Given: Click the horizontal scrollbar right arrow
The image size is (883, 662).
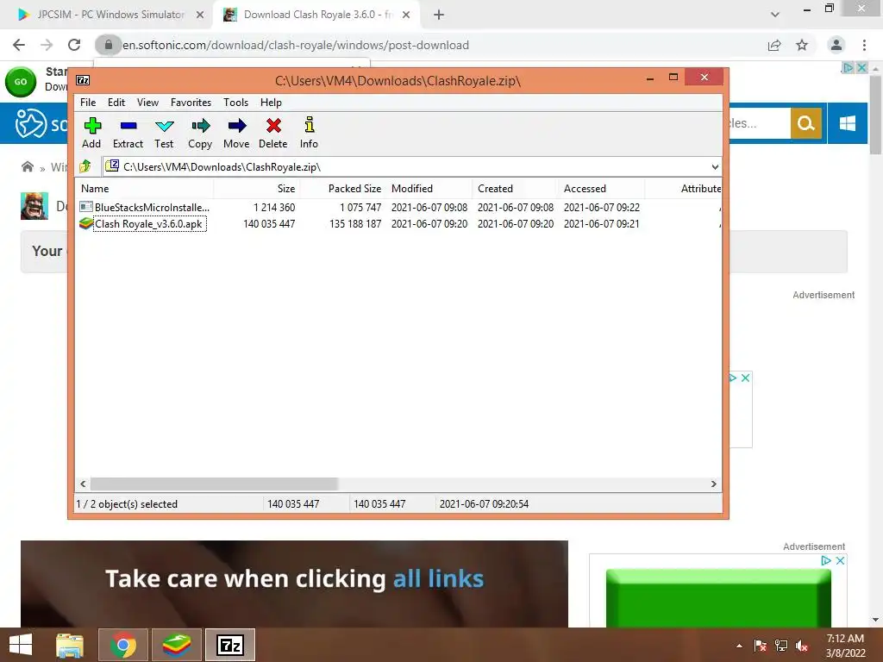Looking at the screenshot, I should tap(713, 484).
